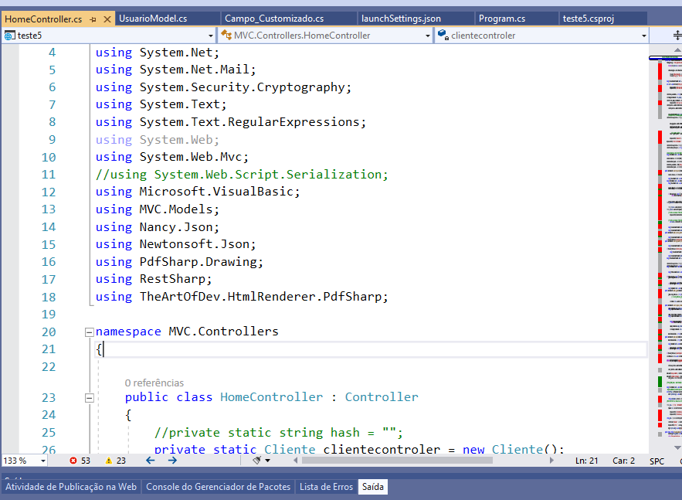Click the using Nancy.Json statement
Viewport: 682px width, 500px height.
click(x=158, y=227)
